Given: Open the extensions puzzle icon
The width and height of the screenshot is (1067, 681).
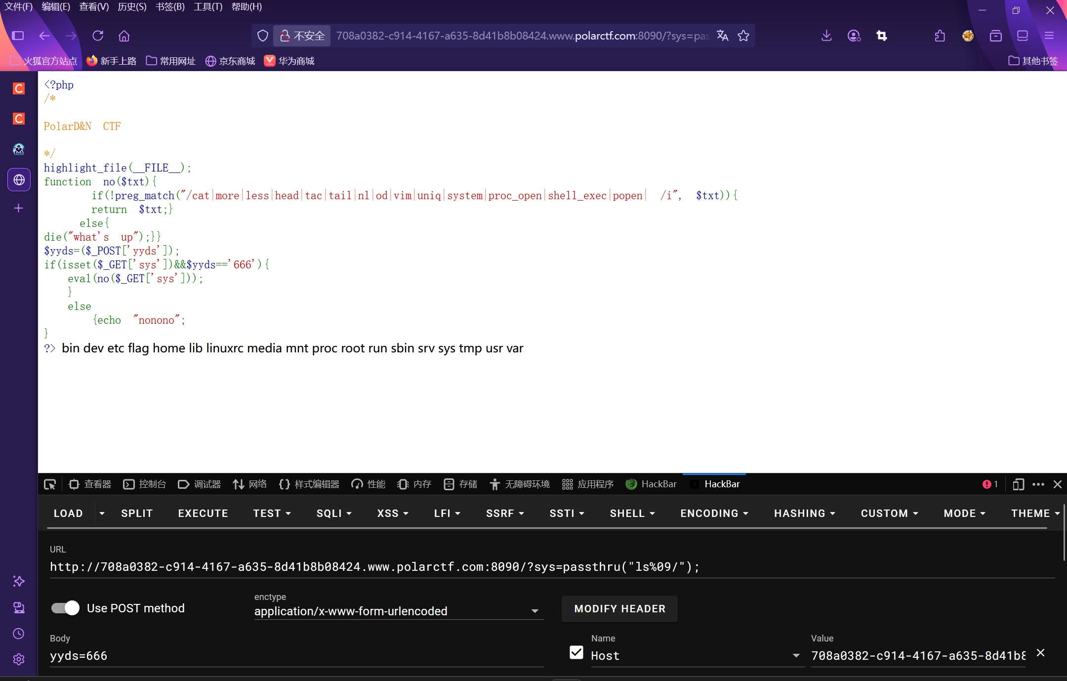Looking at the screenshot, I should (940, 36).
